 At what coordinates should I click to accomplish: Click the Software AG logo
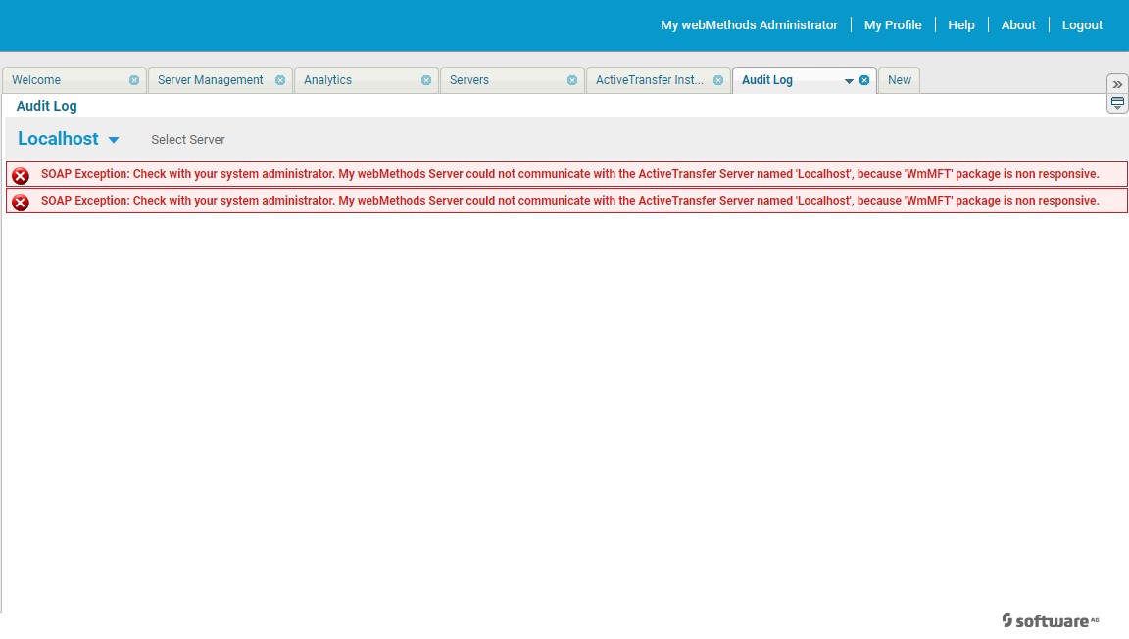click(1051, 620)
